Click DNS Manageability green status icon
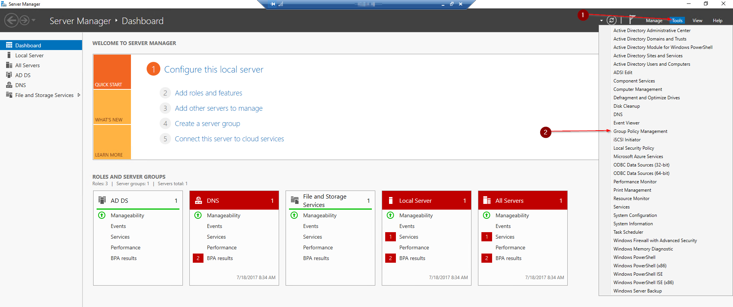733x307 pixels. pos(198,215)
